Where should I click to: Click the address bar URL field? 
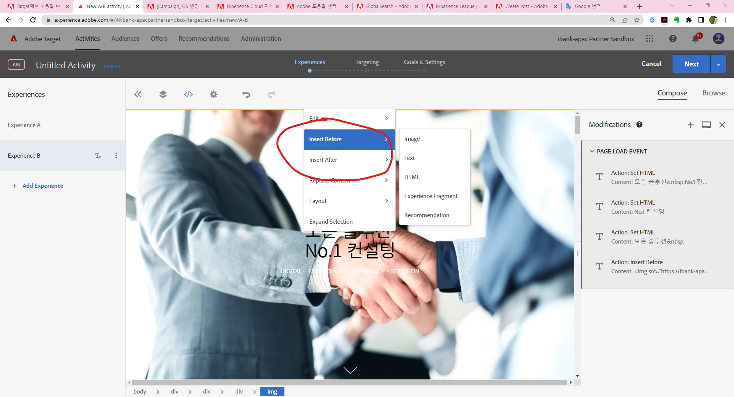(x=325, y=20)
